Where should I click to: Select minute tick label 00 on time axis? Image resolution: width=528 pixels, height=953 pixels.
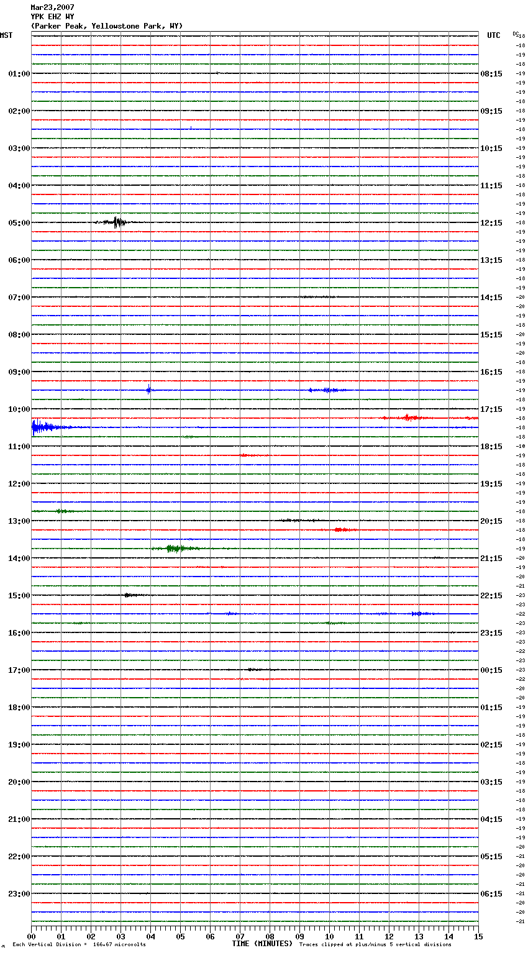tap(31, 936)
